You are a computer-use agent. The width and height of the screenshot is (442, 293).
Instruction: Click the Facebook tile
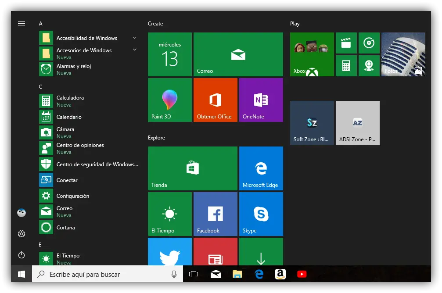click(x=215, y=214)
